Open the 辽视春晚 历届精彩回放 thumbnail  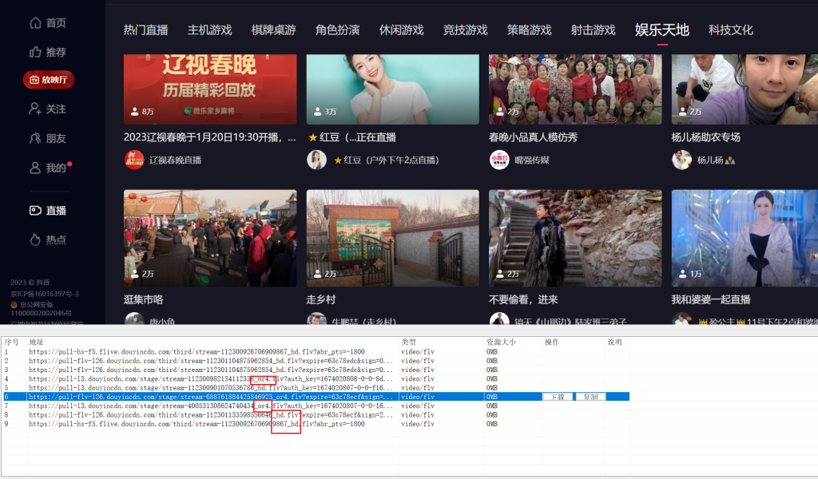point(210,89)
